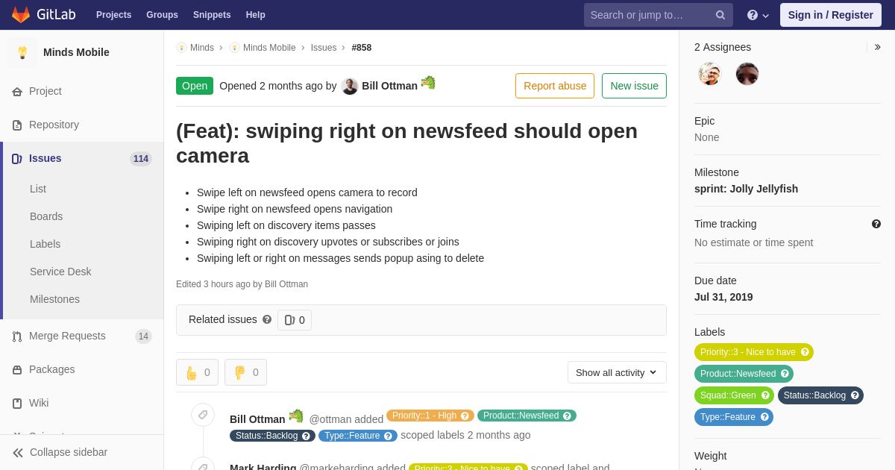Click the Issues breadcrumb link
The height and width of the screenshot is (470, 895).
tap(324, 48)
